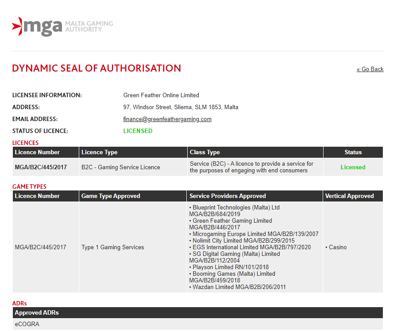397x331 pixels.
Task: Click the Class Type column header
Action: pos(255,152)
